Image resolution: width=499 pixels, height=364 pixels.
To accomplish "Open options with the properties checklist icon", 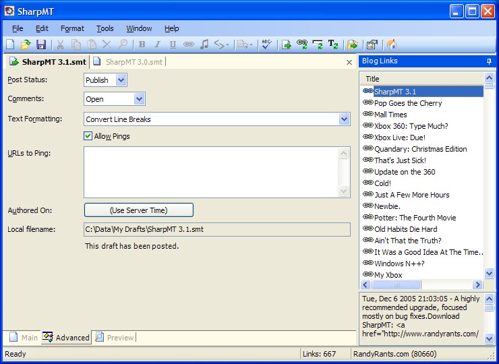I will tap(372, 44).
